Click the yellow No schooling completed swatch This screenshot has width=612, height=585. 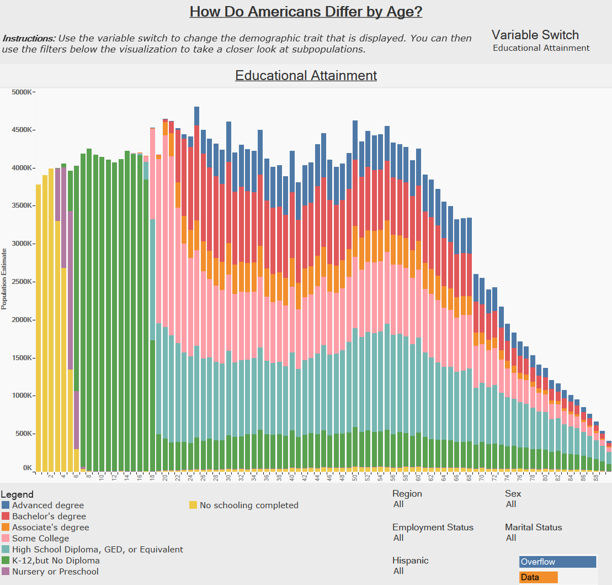point(194,505)
